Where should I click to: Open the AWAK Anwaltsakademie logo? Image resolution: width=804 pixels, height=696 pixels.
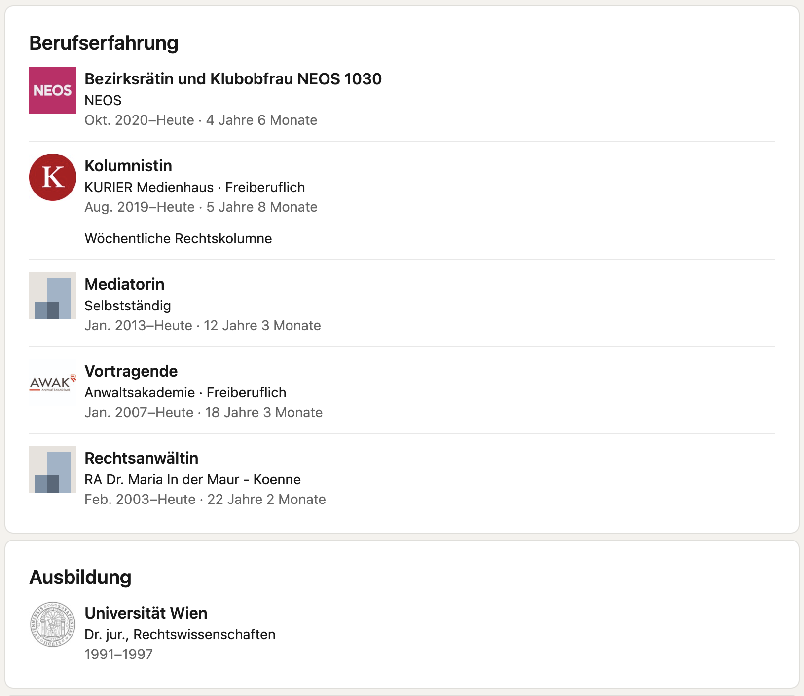(53, 383)
